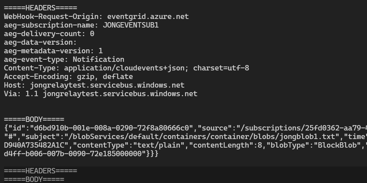
Task: Click the Notification event type value
Action: coord(99,59)
